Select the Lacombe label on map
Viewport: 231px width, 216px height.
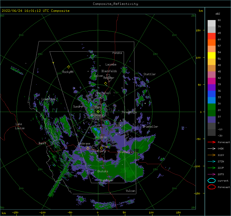[x=111, y=64]
